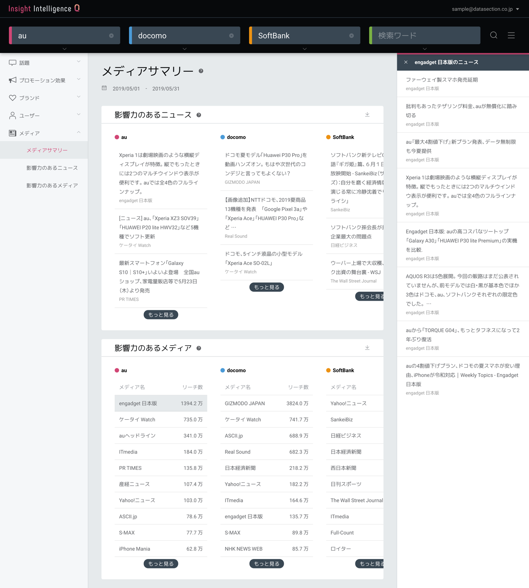Open the calendar date picker icon
The image size is (529, 588).
click(x=104, y=88)
